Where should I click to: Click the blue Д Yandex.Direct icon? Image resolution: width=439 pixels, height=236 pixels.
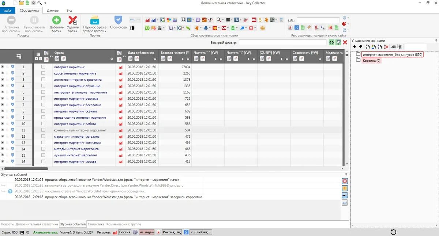[x=170, y=28]
